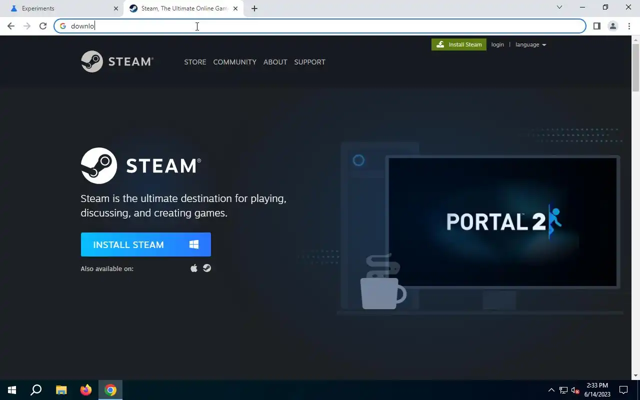Click the network icon in the tray
The width and height of the screenshot is (640, 400).
point(563,390)
